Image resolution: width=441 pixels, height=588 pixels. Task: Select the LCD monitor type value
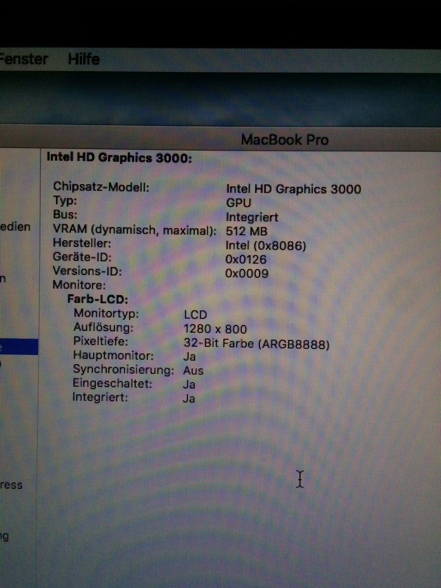point(195,315)
